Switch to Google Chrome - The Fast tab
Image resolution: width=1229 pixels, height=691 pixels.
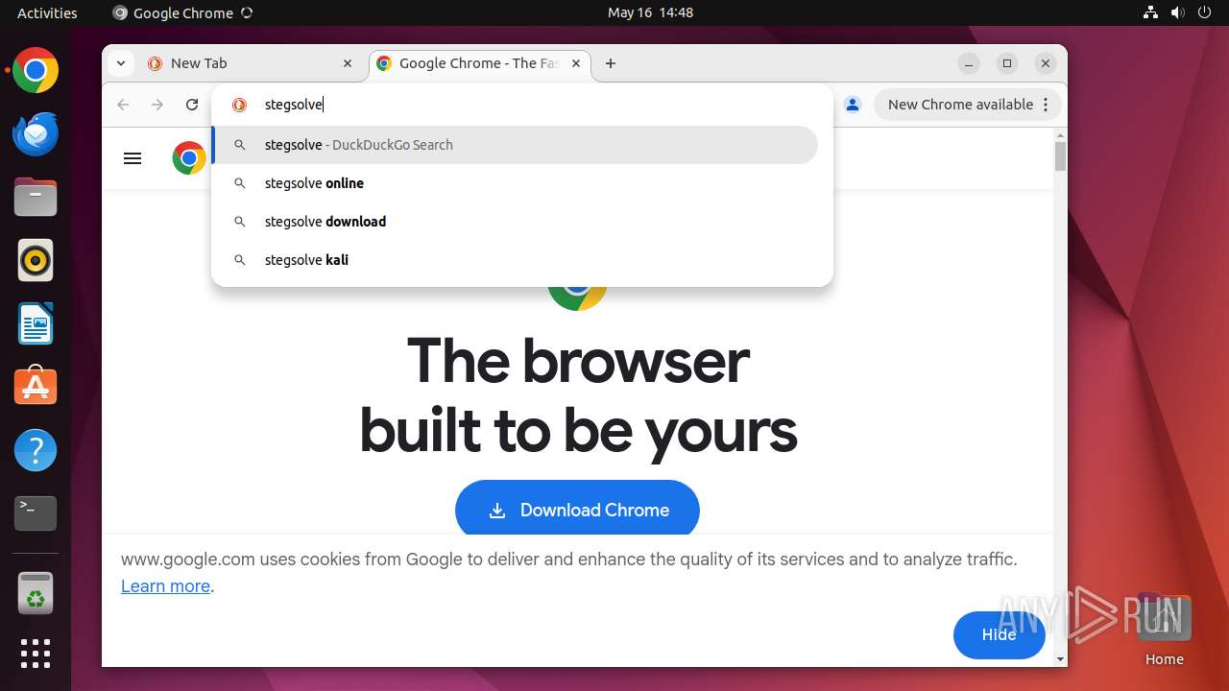click(x=478, y=63)
